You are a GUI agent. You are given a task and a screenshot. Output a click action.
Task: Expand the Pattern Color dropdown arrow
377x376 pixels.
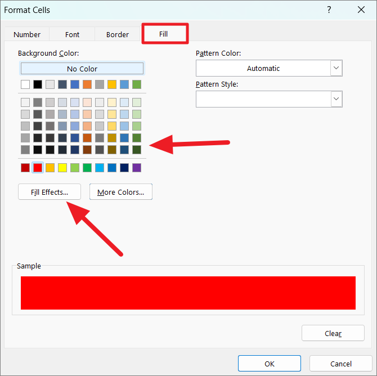click(336, 68)
